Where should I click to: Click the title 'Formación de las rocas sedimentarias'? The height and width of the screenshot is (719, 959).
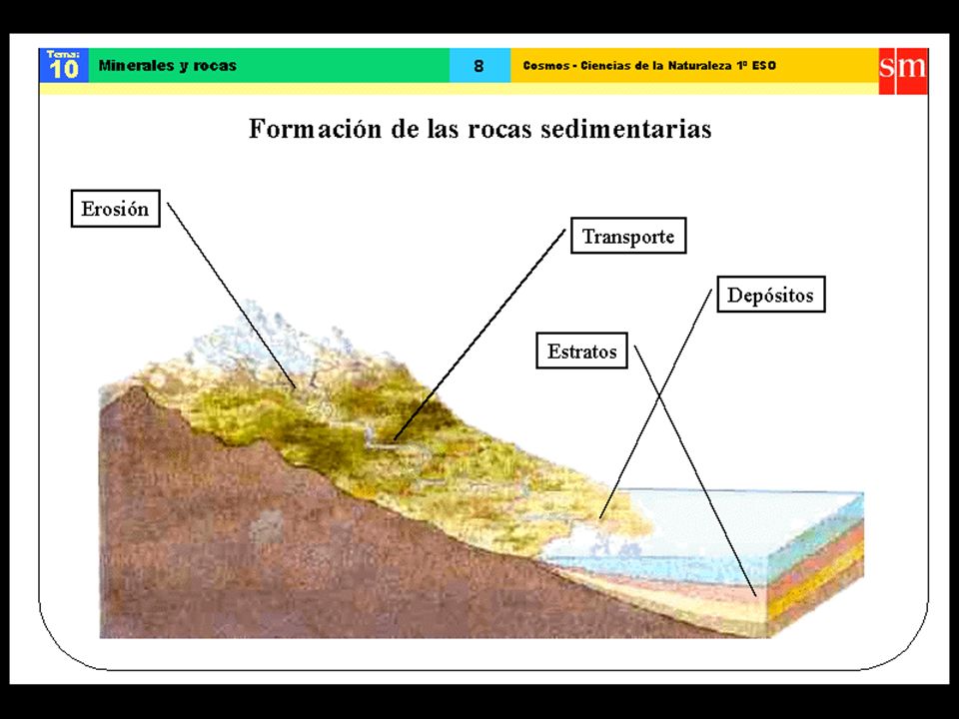480,129
